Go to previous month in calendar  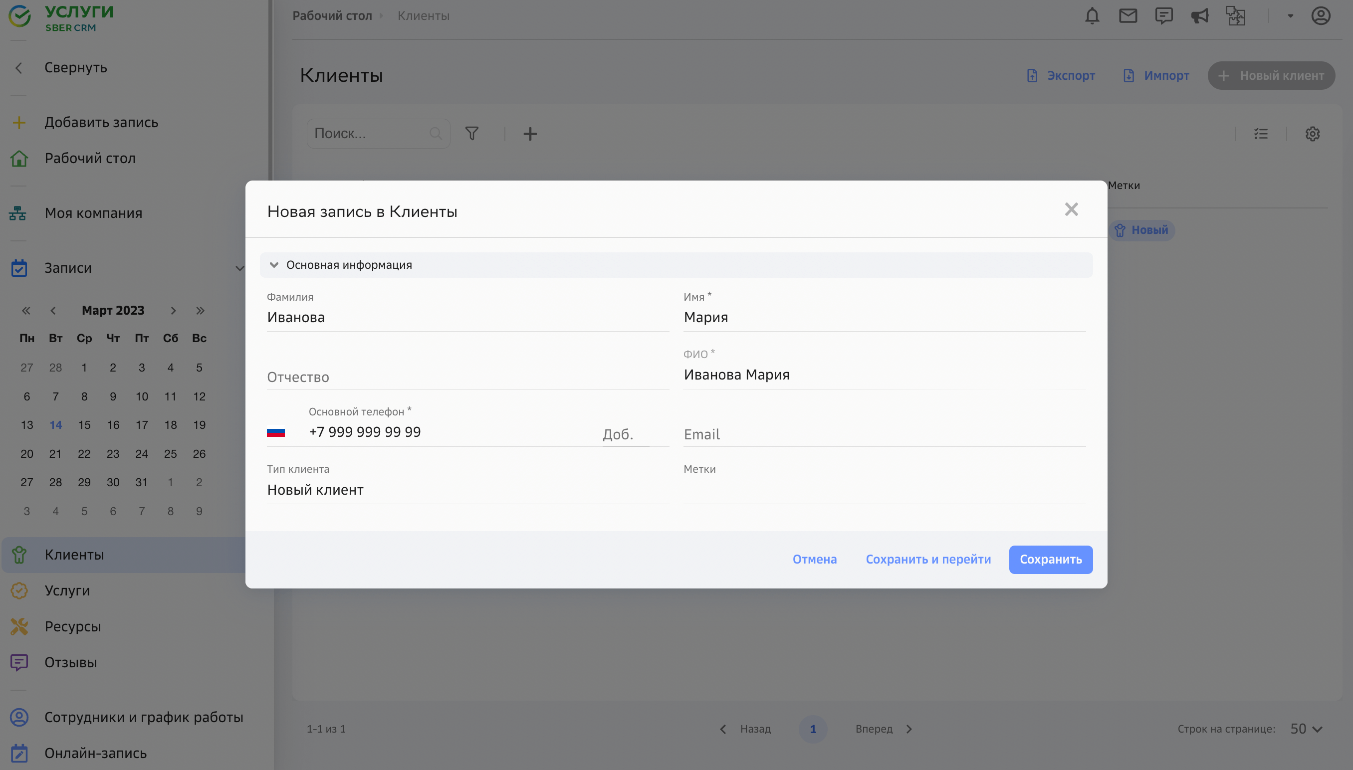pos(52,310)
